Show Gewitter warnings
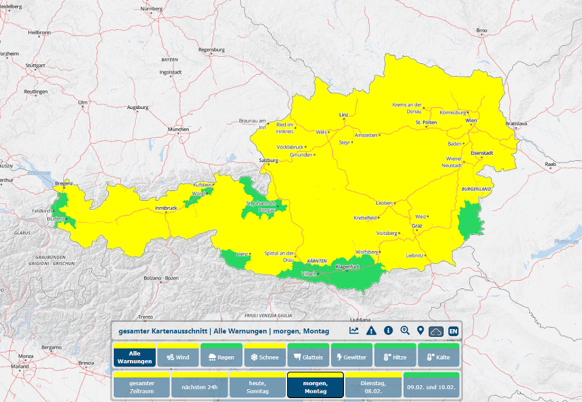The height and width of the screenshot is (402, 582). (352, 355)
